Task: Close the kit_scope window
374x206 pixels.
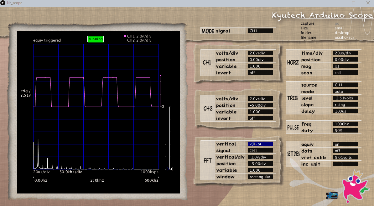Action: (368, 3)
